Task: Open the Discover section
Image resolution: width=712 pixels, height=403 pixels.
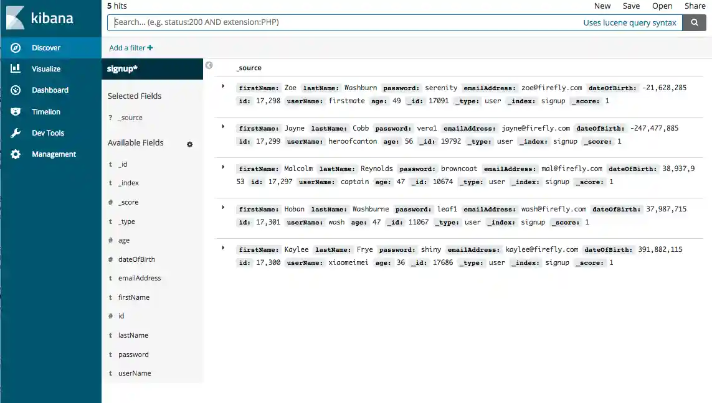Action: coord(46,48)
